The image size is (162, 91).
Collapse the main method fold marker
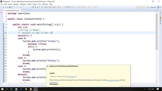click(x=7, y=25)
